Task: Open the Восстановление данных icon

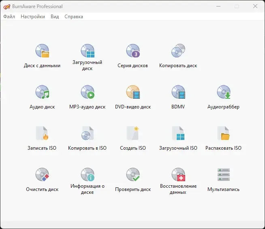Action: pyautogui.click(x=178, y=174)
